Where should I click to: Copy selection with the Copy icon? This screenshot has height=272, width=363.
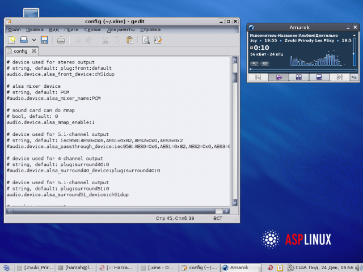[x=118, y=40]
